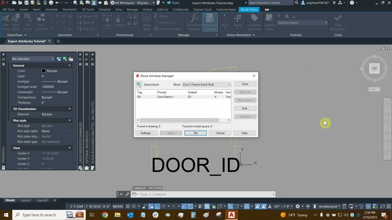The width and height of the screenshot is (392, 220).
Task: Select the Block Editor ribbon tab
Action: click(x=249, y=9)
